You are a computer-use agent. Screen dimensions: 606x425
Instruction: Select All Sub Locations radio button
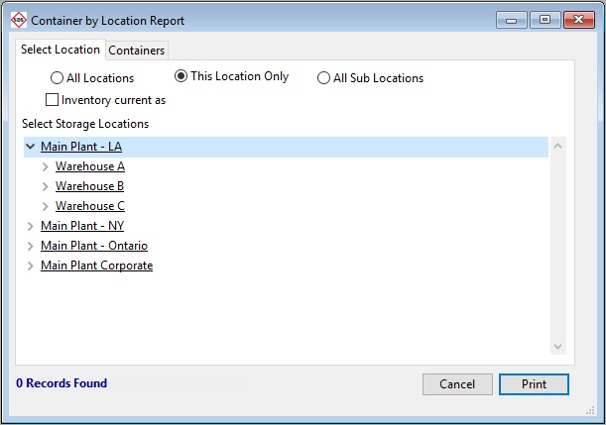point(324,78)
